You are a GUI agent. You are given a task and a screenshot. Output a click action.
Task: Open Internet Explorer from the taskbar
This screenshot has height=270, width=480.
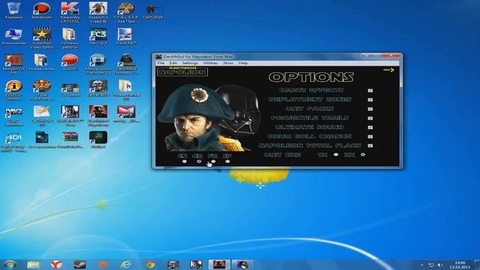pos(126,264)
